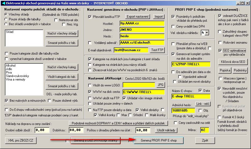251x149 pixels.
Task: Toggle the 'SEO optimalizace' checkbox
Action: 220,51
